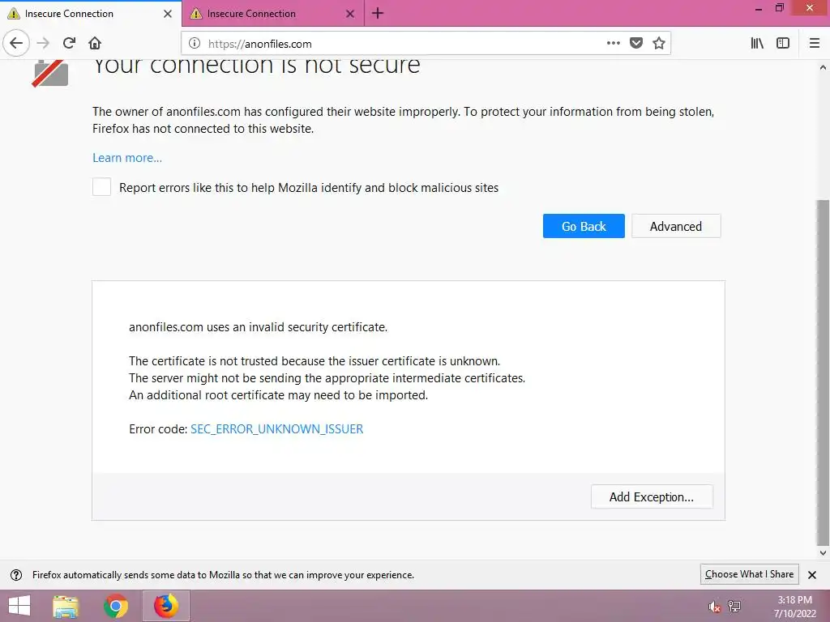
Task: Reload the current page
Action: tap(69, 43)
